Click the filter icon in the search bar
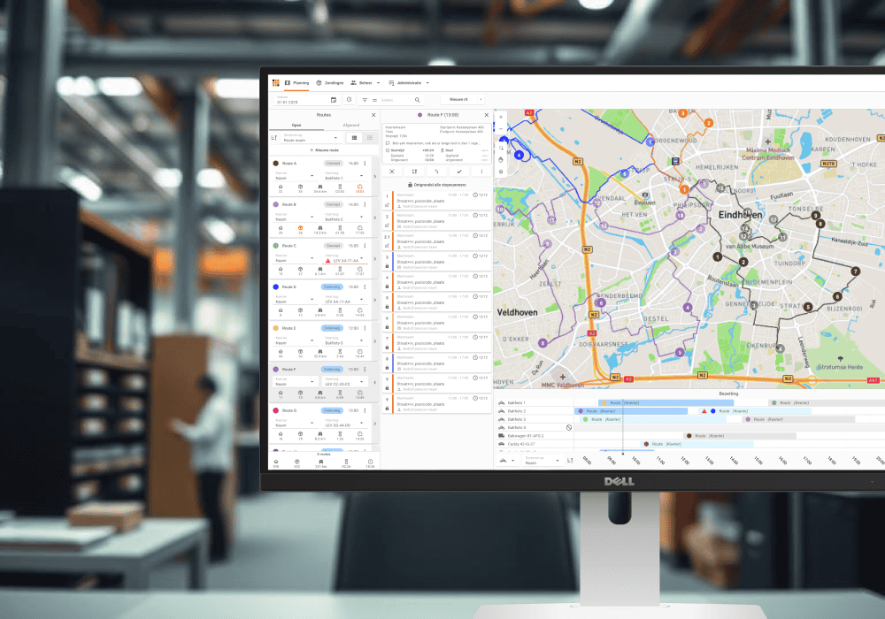The width and height of the screenshot is (885, 619). (365, 100)
